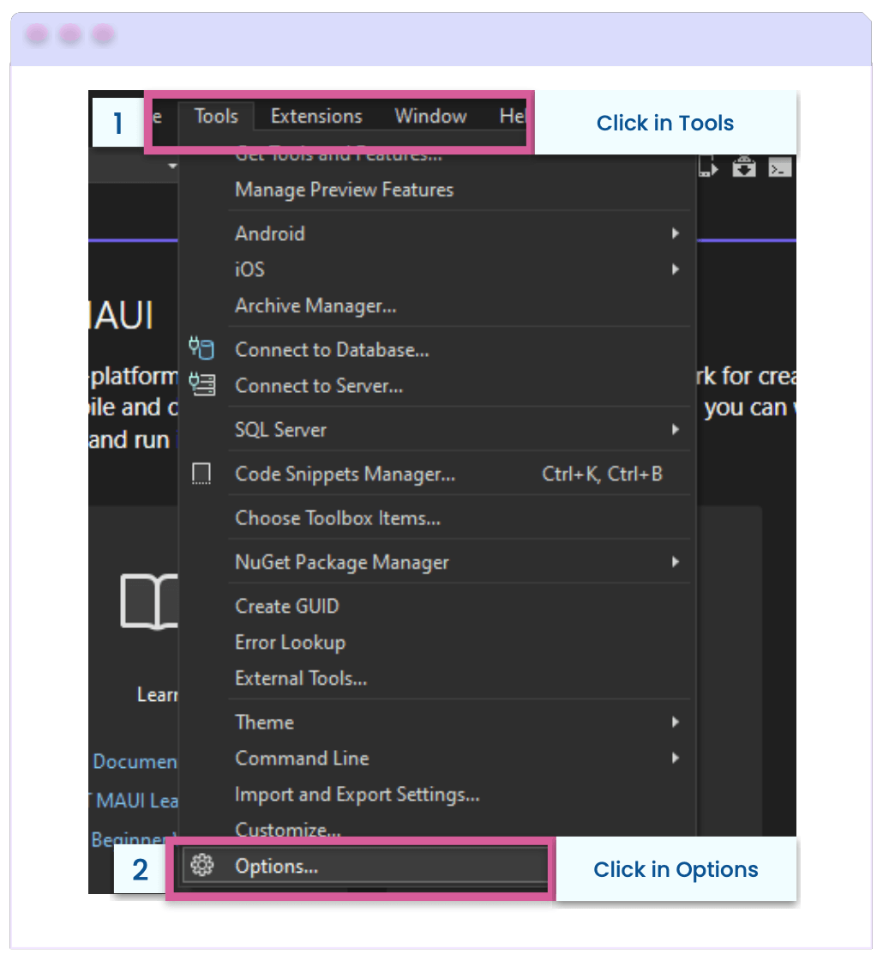Open the Extensions menu
This screenshot has height=961, width=883.
click(x=316, y=116)
